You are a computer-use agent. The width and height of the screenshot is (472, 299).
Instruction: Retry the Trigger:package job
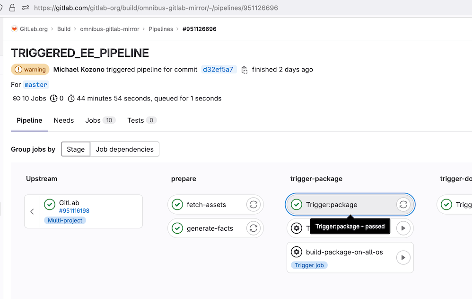click(403, 204)
